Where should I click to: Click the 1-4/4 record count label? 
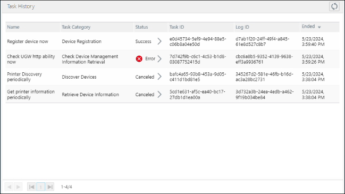coord(66,187)
